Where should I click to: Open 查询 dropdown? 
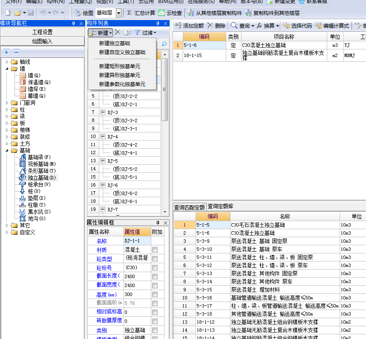click(242, 26)
